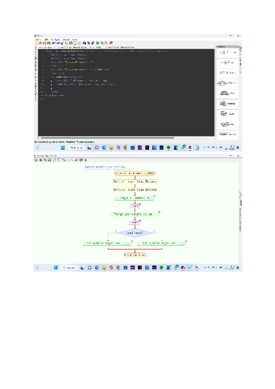Insert a Si-Entonces structure from Comandos
The width and height of the screenshot is (275, 389).
point(227,83)
